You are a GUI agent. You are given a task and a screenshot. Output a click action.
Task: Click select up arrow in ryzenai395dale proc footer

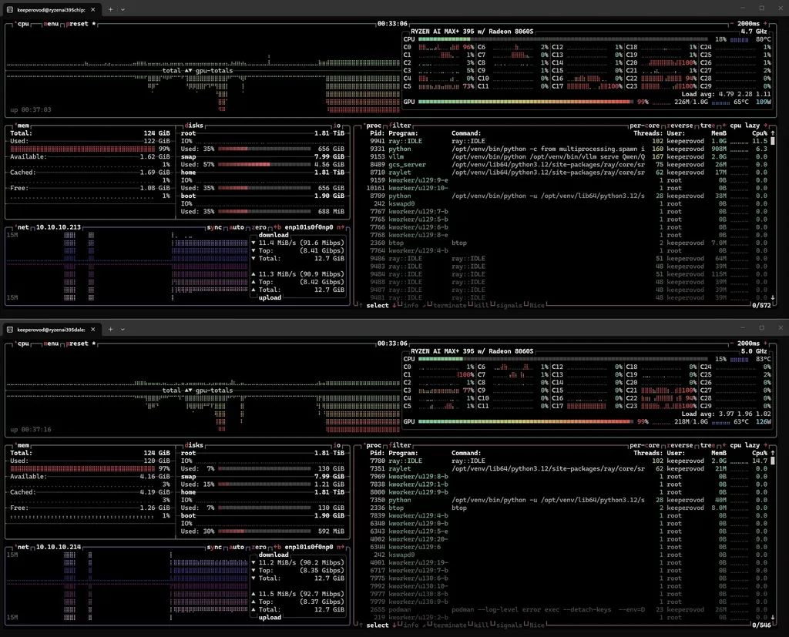tap(361, 625)
